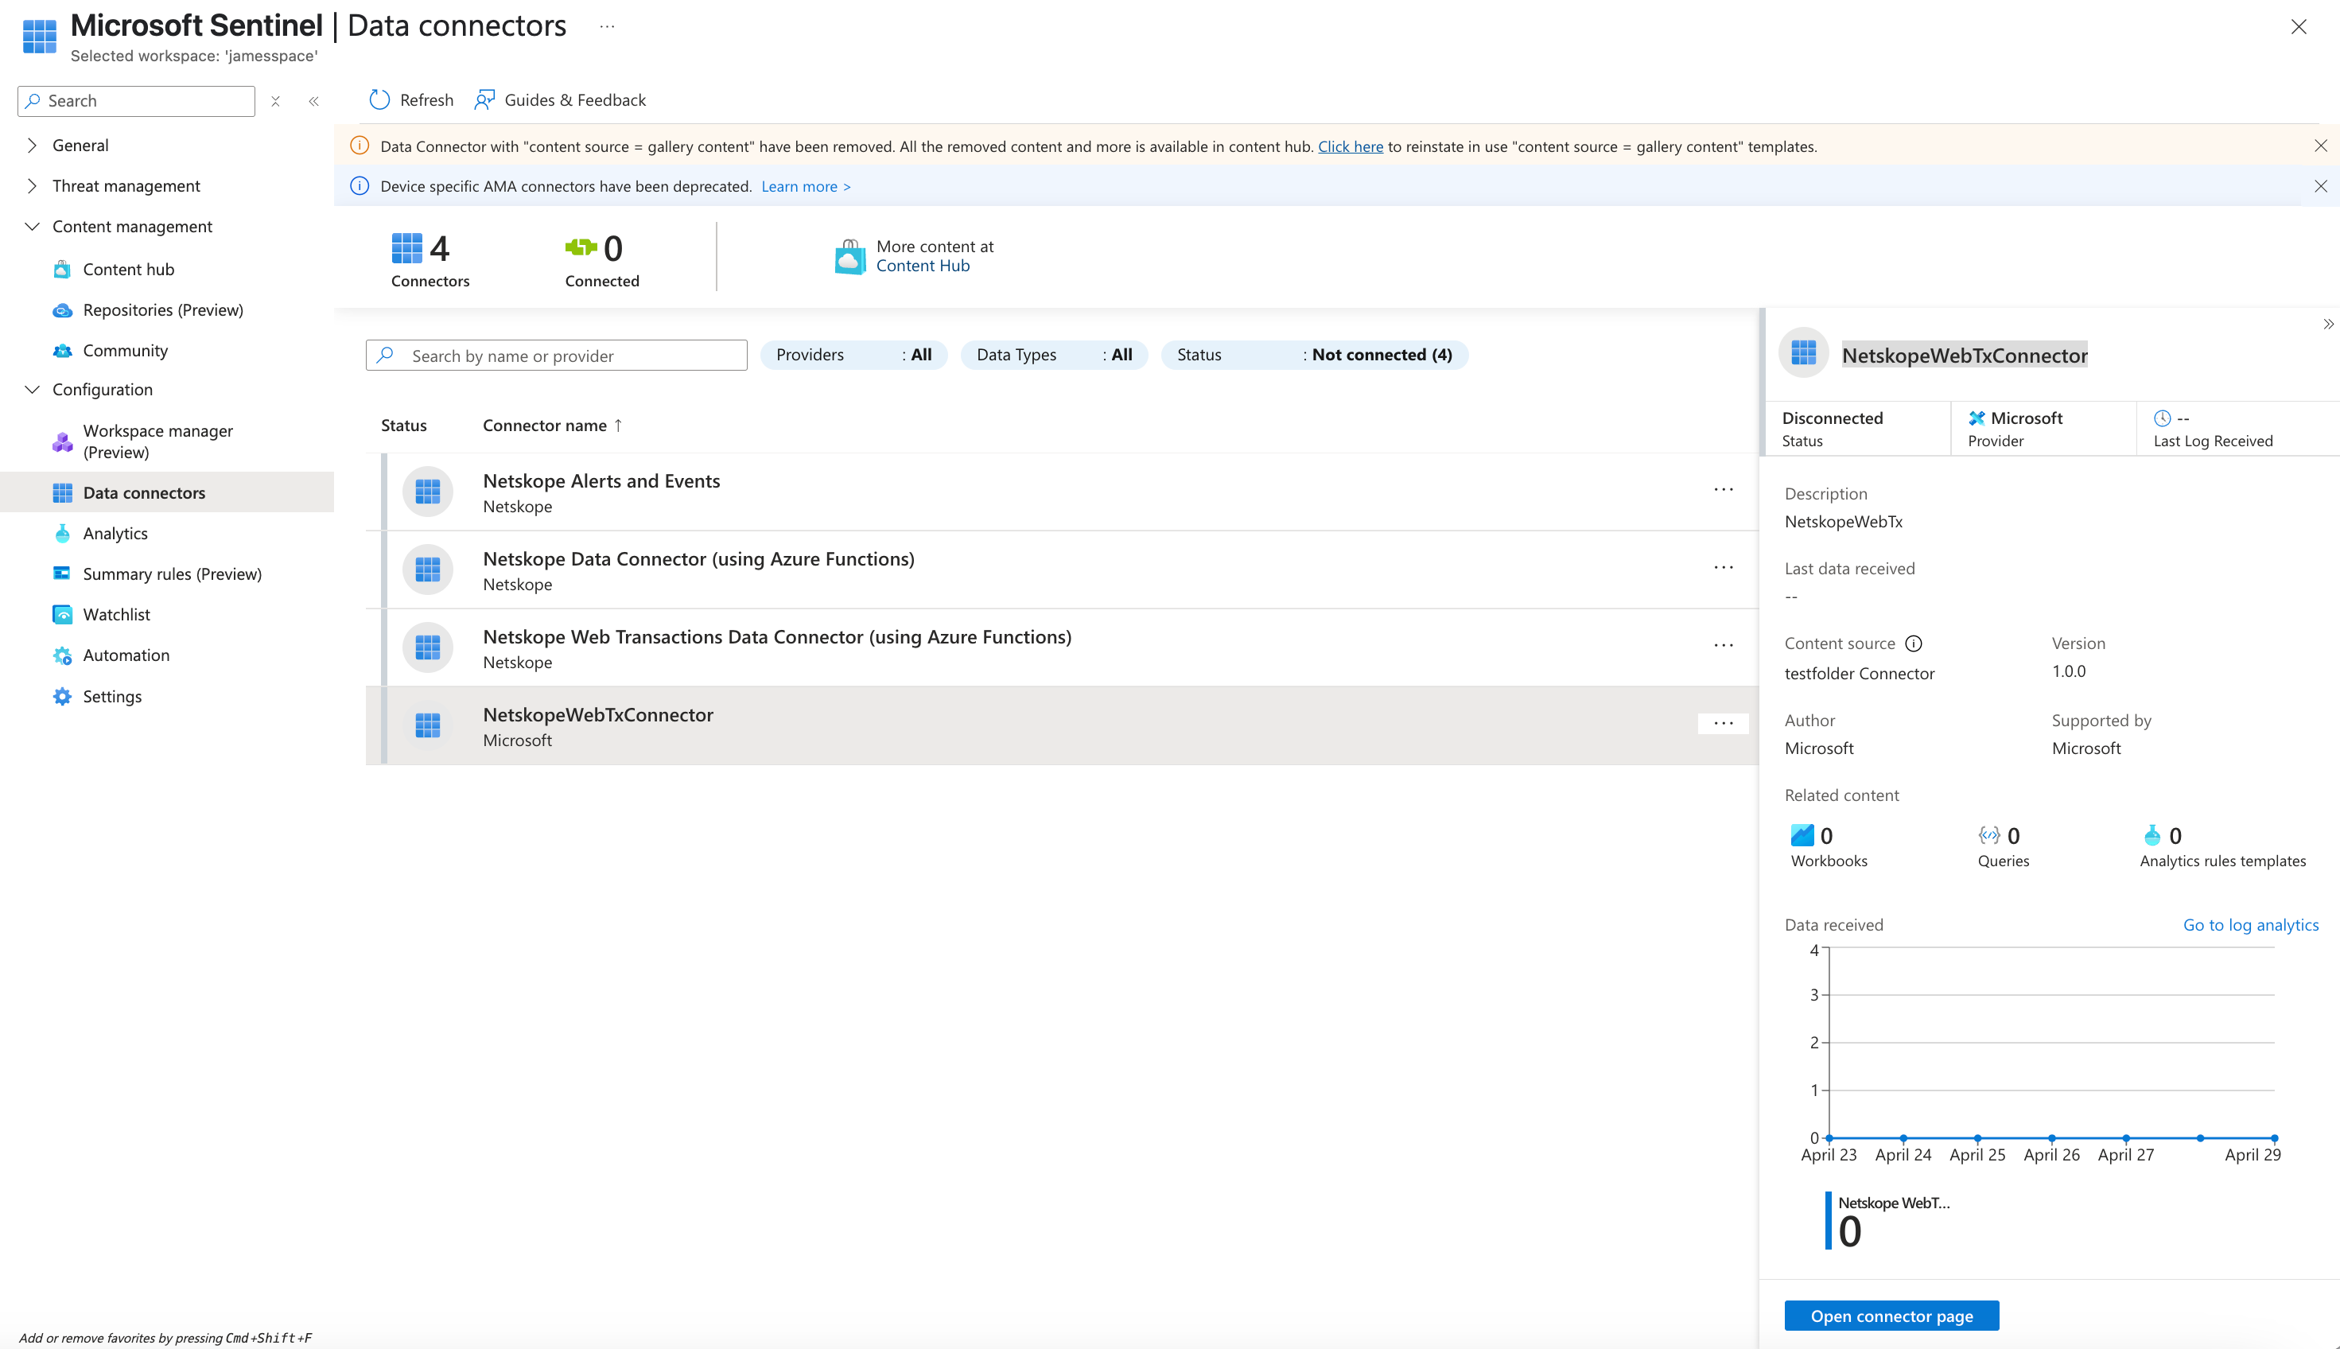Open Community in sidebar
2340x1349 pixels.
(x=125, y=351)
